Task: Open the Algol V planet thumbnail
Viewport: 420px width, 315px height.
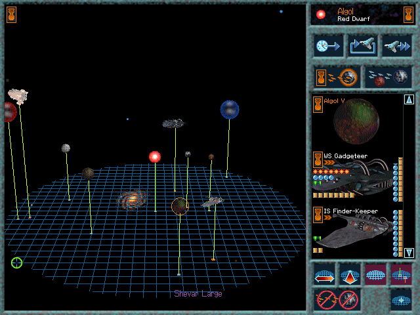Action: (356, 121)
